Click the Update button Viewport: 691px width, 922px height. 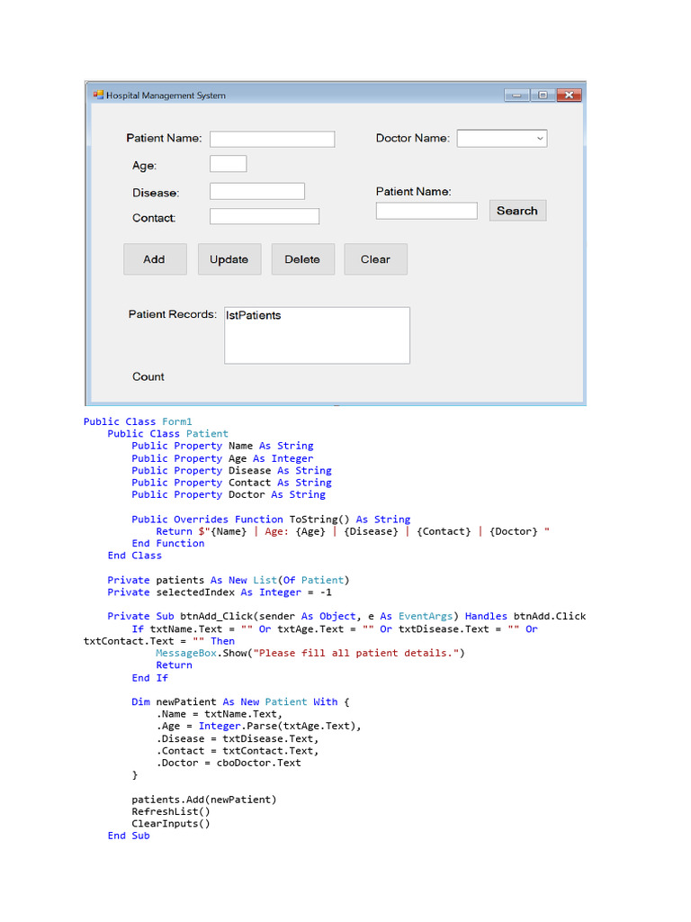point(229,259)
